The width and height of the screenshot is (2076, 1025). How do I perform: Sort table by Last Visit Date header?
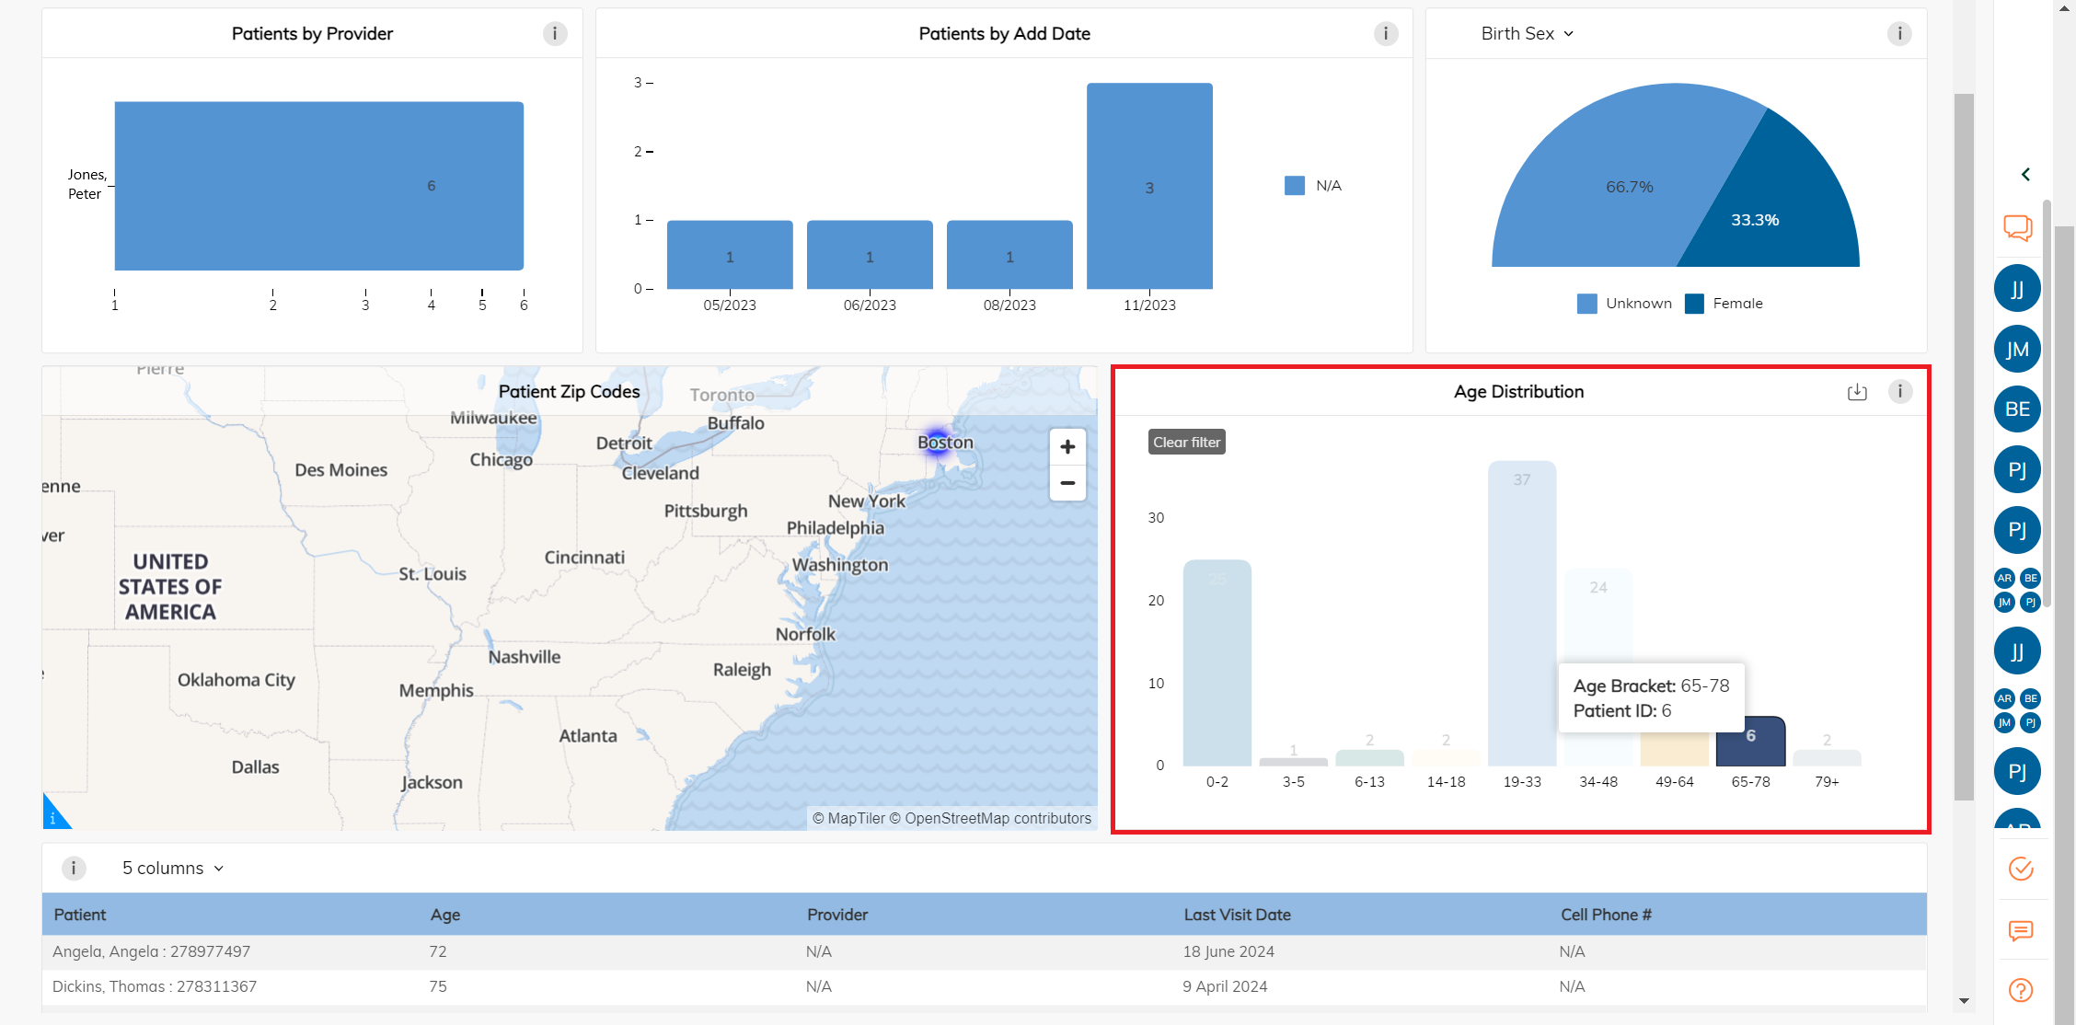1237,915
